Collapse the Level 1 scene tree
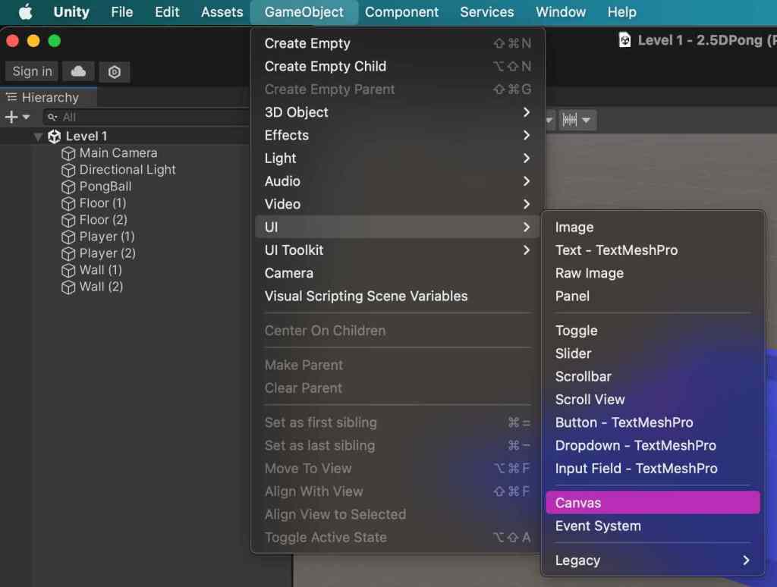This screenshot has height=587, width=777. coord(38,137)
